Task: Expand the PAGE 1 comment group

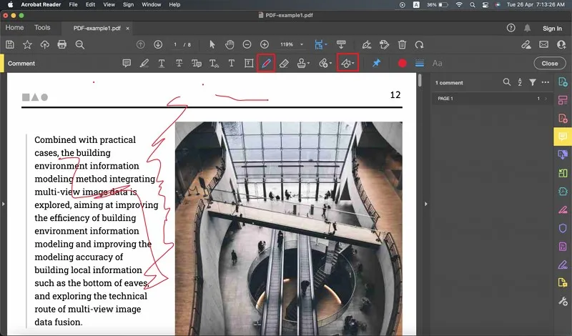Action: [546, 98]
